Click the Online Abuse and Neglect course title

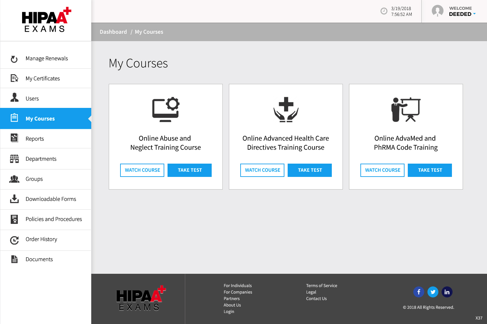click(166, 143)
